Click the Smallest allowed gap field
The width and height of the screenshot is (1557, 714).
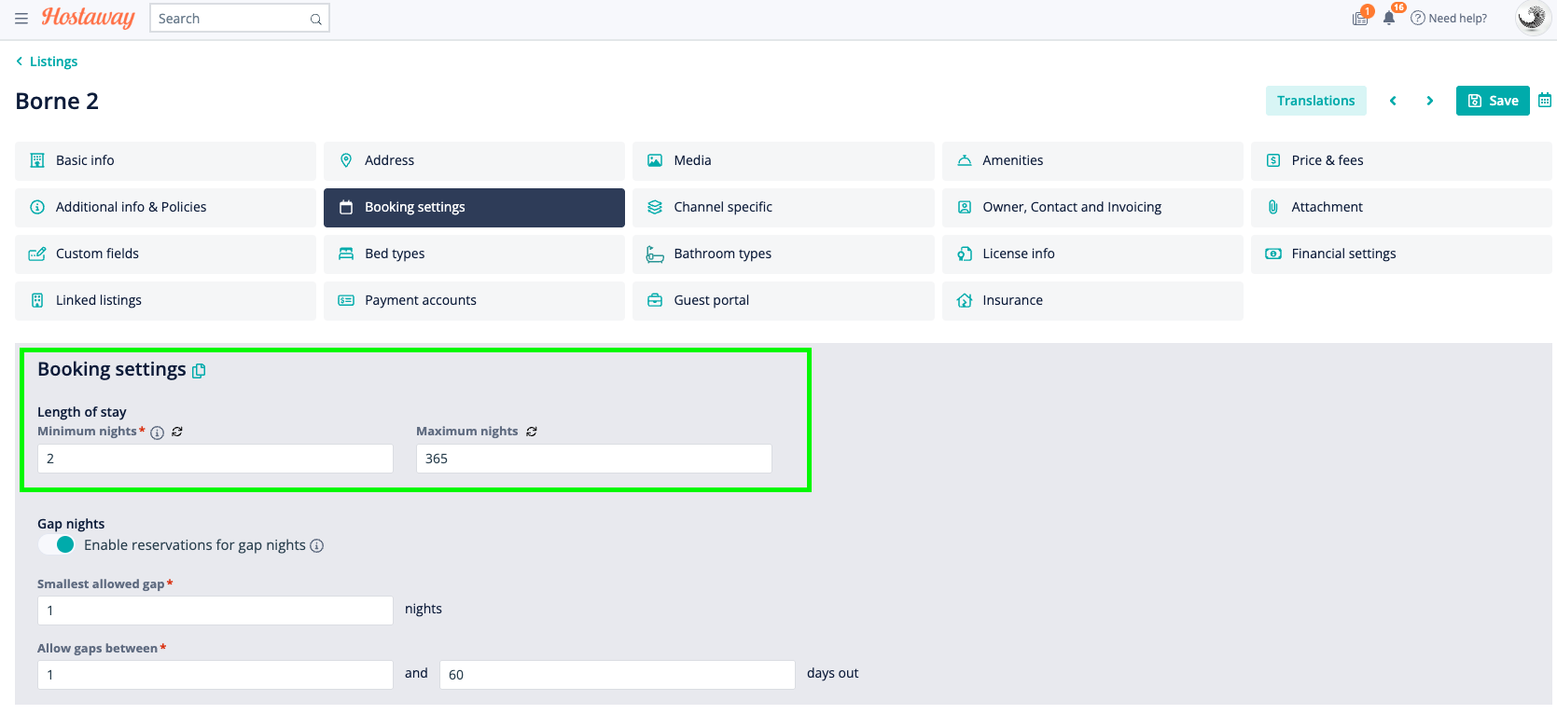coord(215,611)
